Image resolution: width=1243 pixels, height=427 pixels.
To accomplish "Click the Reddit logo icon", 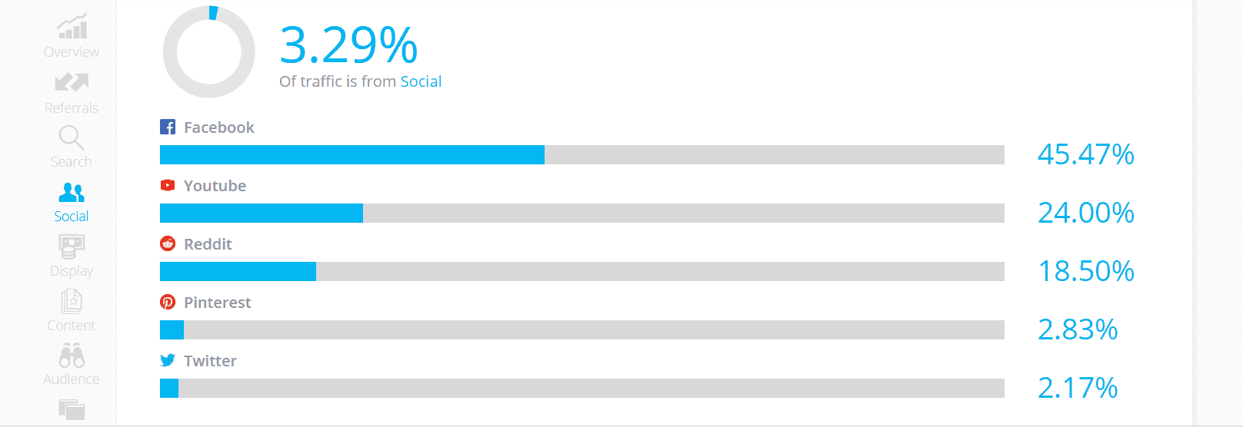I will (168, 243).
